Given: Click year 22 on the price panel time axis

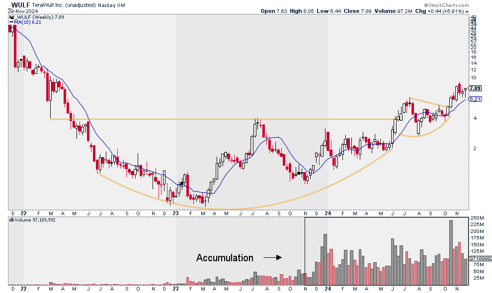Looking at the screenshot, I should pyautogui.click(x=23, y=214).
